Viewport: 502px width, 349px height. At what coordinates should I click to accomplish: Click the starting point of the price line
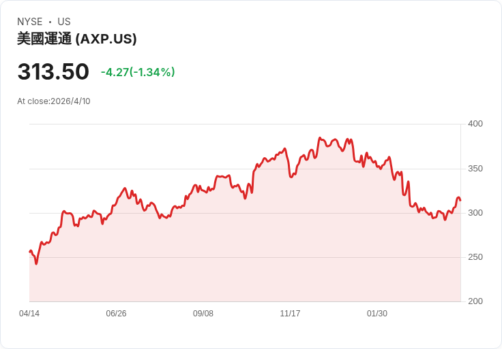[x=30, y=252]
